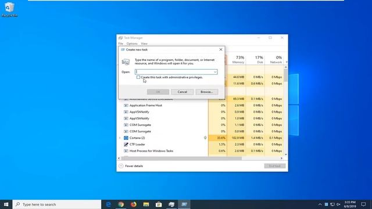The width and height of the screenshot is (372, 209).
Task: Click the Type here to search box
Action: pyautogui.click(x=57, y=204)
